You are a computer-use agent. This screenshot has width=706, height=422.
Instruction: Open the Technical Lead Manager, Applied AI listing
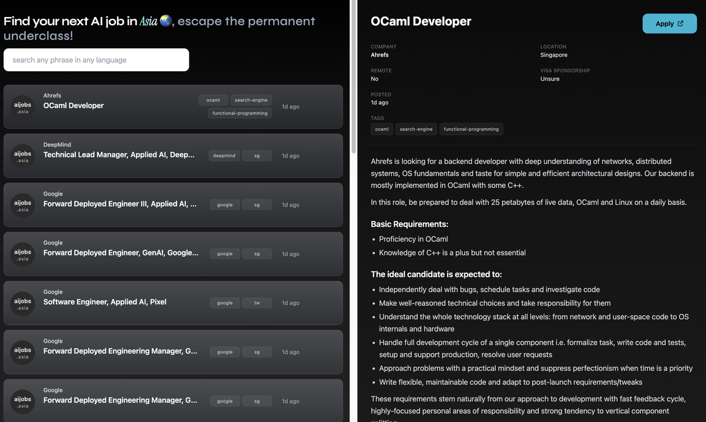pos(173,156)
